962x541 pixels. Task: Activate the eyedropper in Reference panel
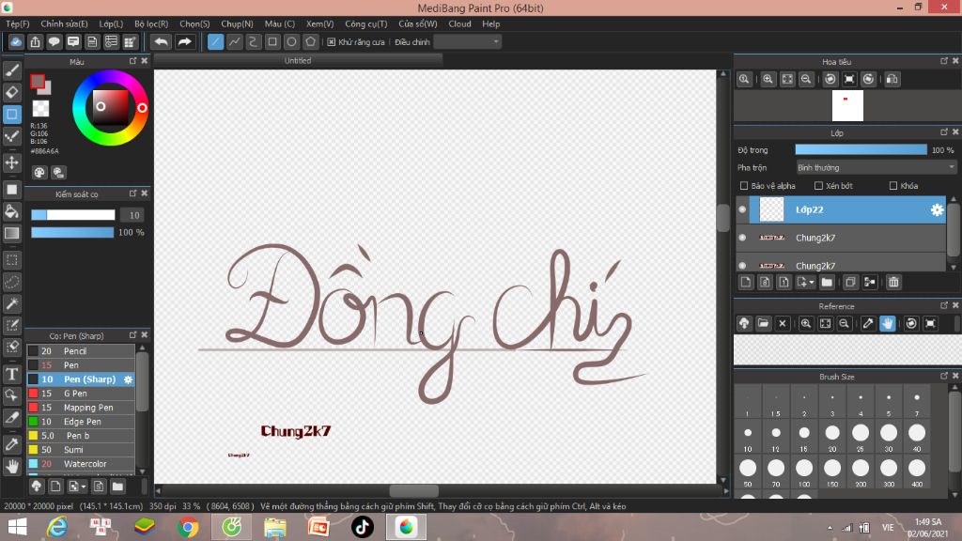[867, 323]
